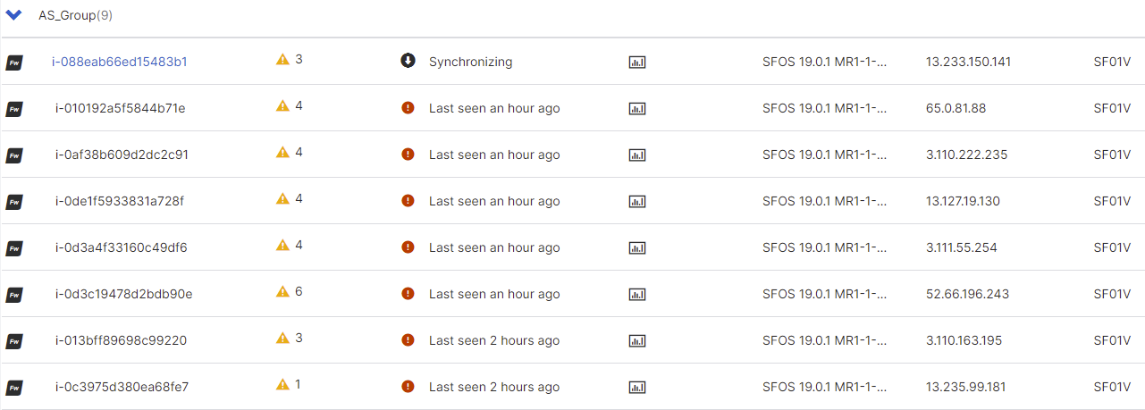Click the firewall icon beside i-010192a5f5844b71e

coord(14,109)
